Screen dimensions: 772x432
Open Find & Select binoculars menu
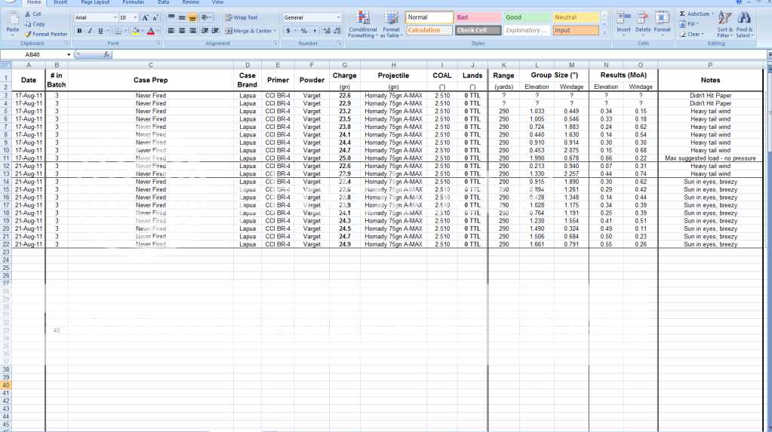tap(744, 25)
